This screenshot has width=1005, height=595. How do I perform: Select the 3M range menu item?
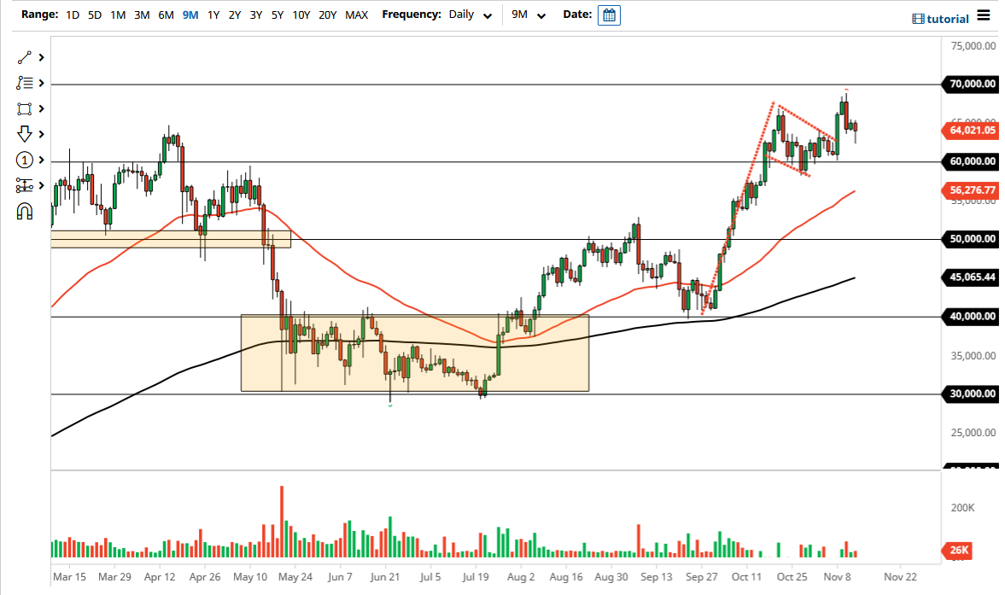click(141, 15)
